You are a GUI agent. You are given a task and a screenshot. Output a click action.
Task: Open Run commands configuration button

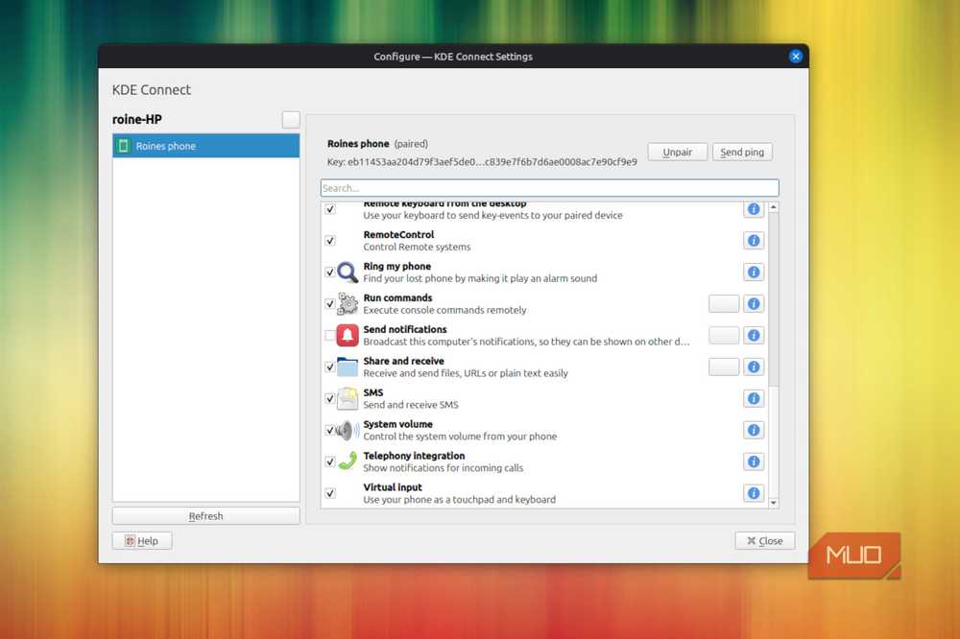click(724, 303)
